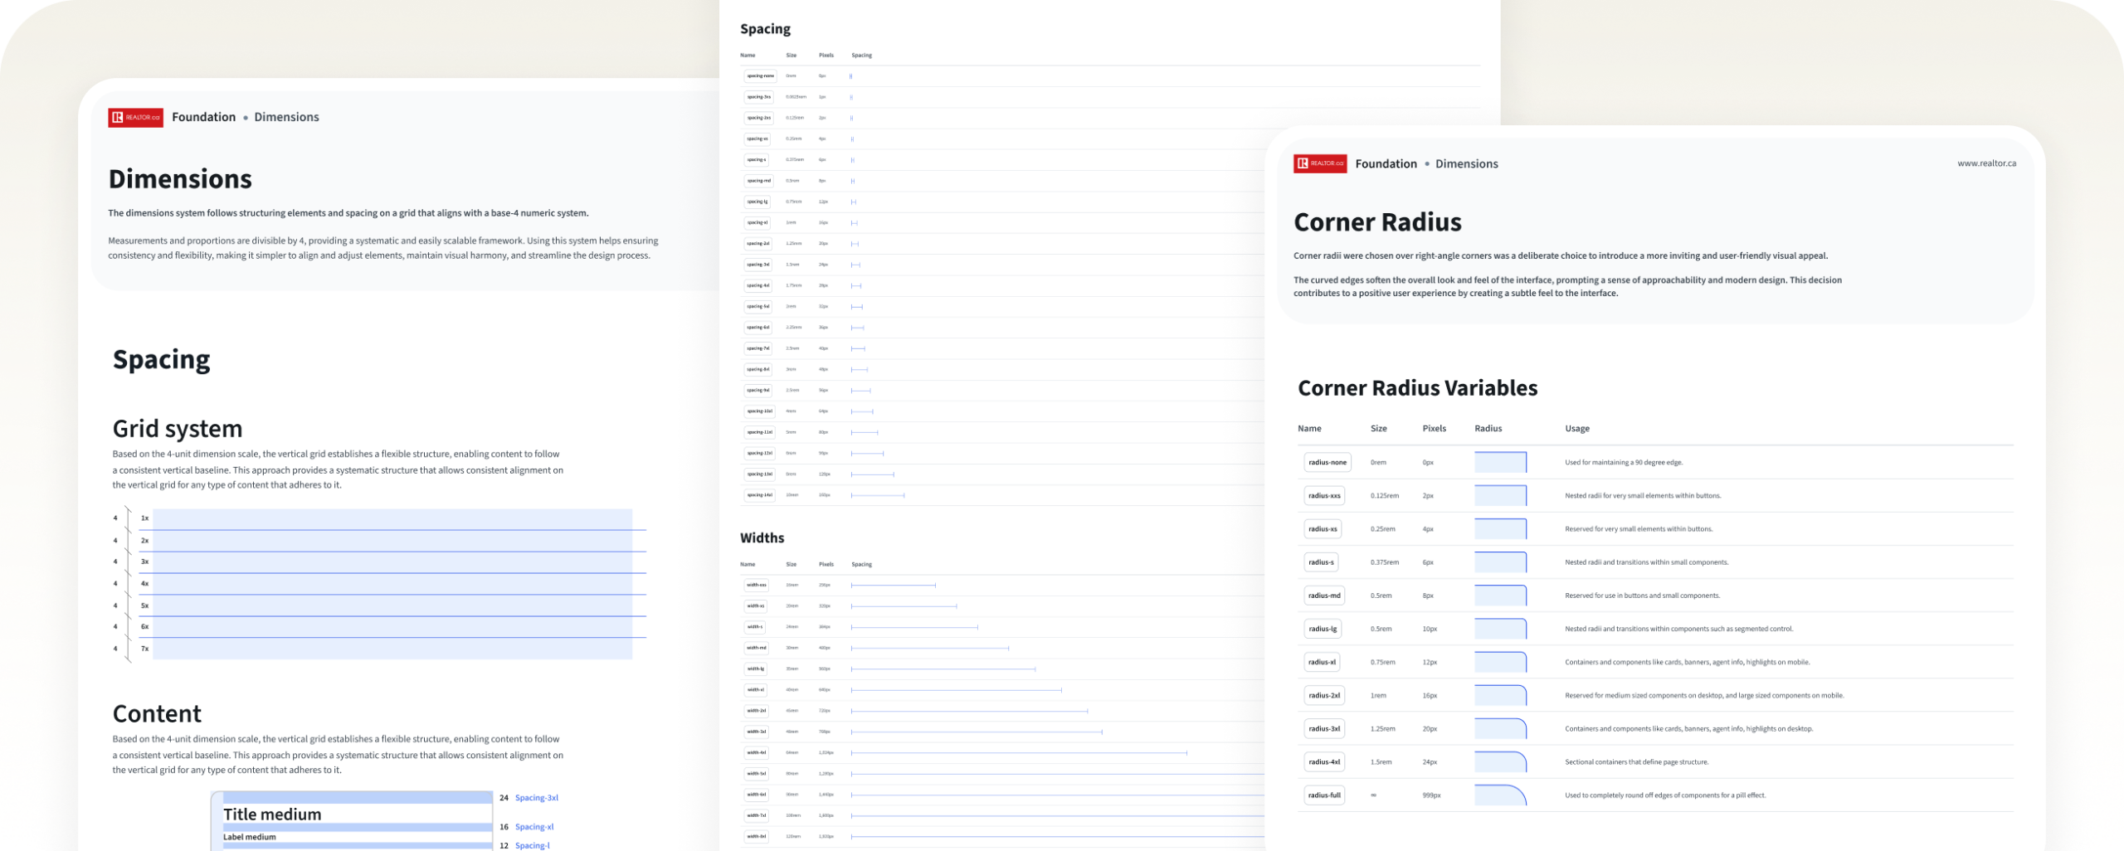Viewport: 2124px width, 851px height.
Task: Click the radius-xxs token chip
Action: 1324,495
